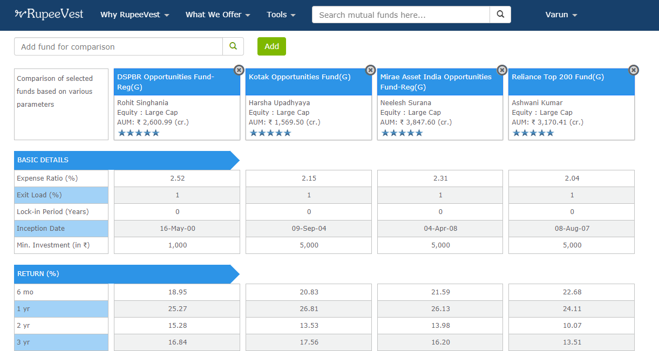
Task: Click inception date 04-Apr-08
Action: pyautogui.click(x=440, y=228)
